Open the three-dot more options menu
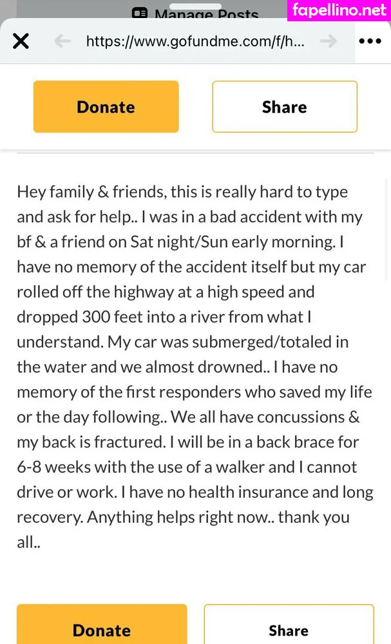Viewport: 391px width, 644px height. click(x=370, y=42)
